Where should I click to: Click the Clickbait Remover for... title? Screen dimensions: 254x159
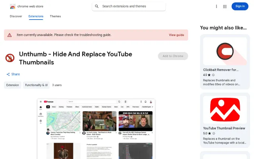pyautogui.click(x=221, y=70)
